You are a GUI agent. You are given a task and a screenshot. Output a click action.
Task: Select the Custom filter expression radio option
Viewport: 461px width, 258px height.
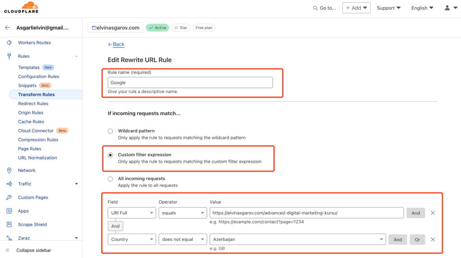tap(110, 155)
